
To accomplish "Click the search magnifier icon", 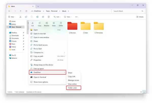I will pos(142,11).
